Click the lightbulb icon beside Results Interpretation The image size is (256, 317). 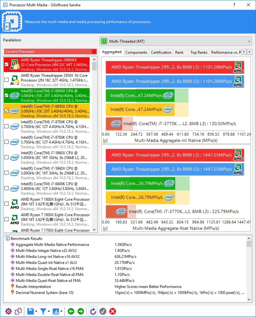(x=12, y=286)
